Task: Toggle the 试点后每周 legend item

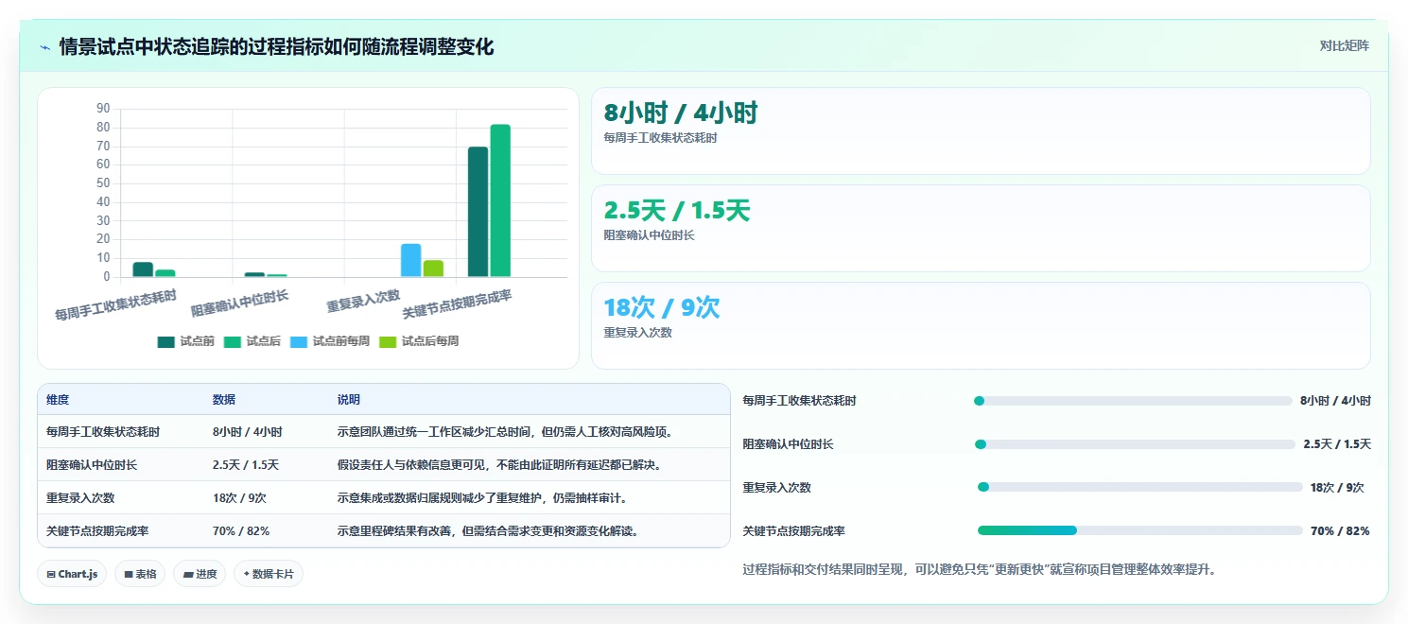Action: click(x=419, y=341)
